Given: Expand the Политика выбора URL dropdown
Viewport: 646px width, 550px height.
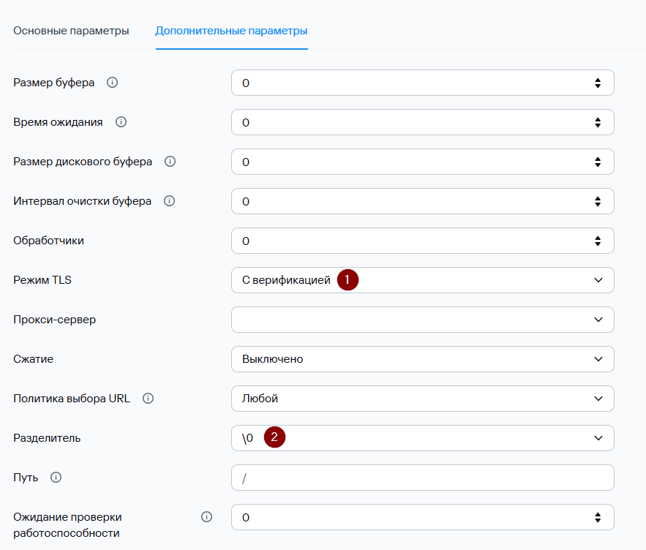Looking at the screenshot, I should (422, 399).
